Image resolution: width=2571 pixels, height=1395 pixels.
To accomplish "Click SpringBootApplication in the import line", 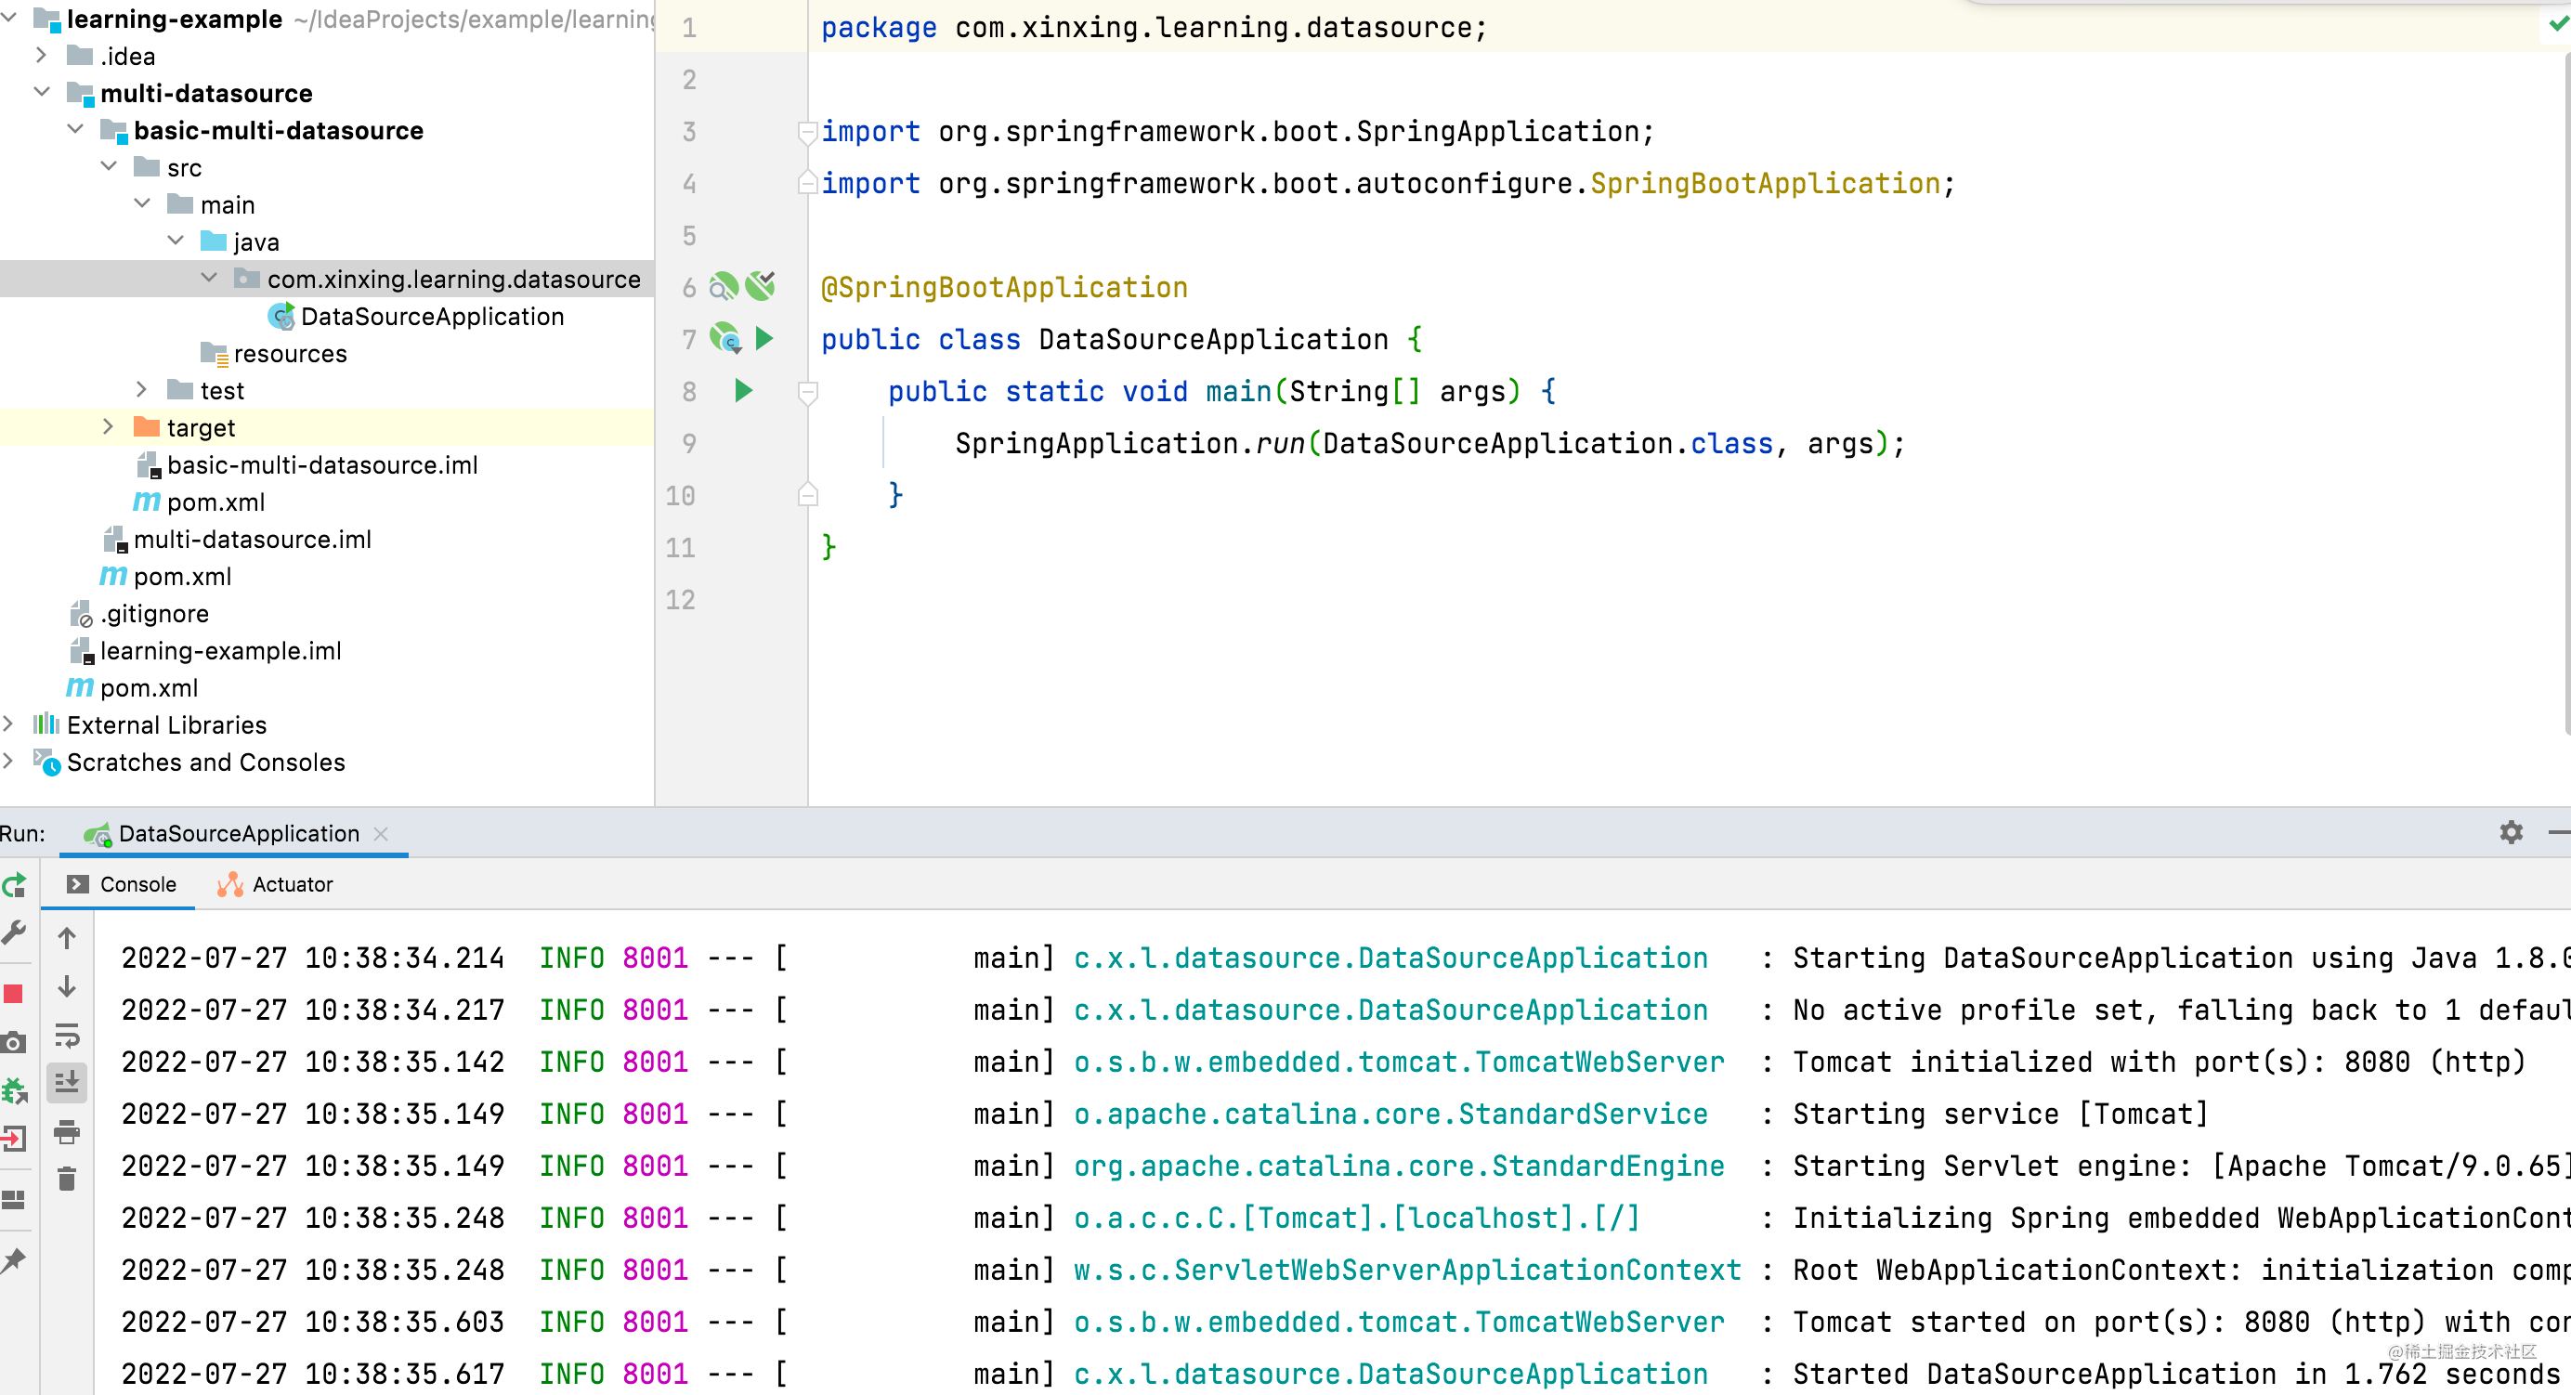I will 1765,184.
